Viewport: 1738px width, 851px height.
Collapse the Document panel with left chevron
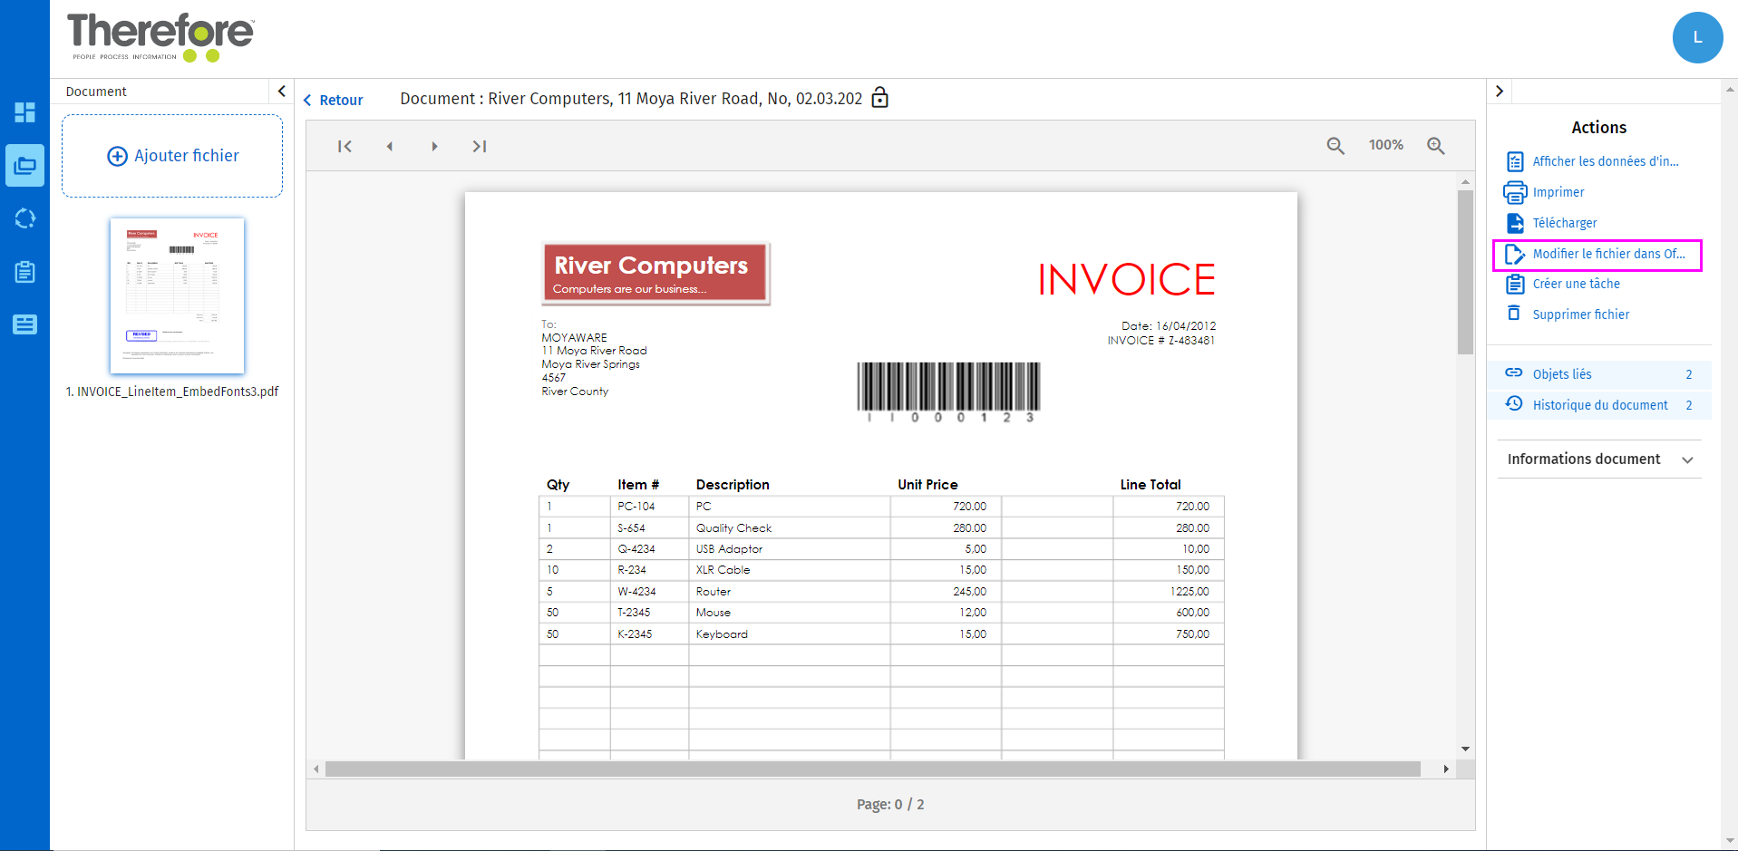[x=281, y=91]
